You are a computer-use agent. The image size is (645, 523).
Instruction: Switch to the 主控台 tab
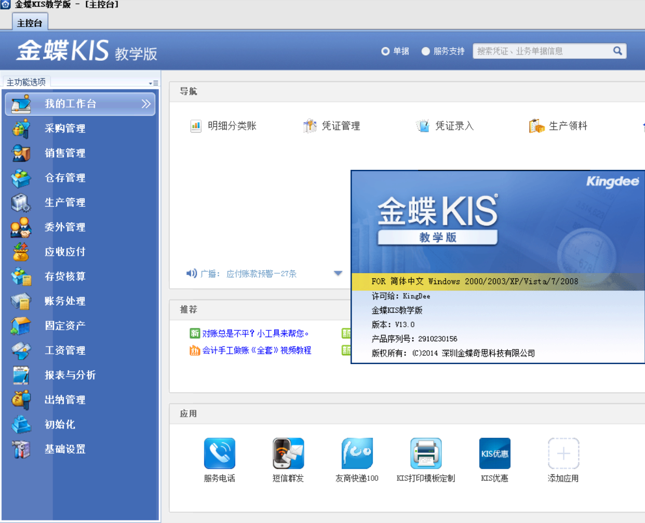pyautogui.click(x=30, y=23)
